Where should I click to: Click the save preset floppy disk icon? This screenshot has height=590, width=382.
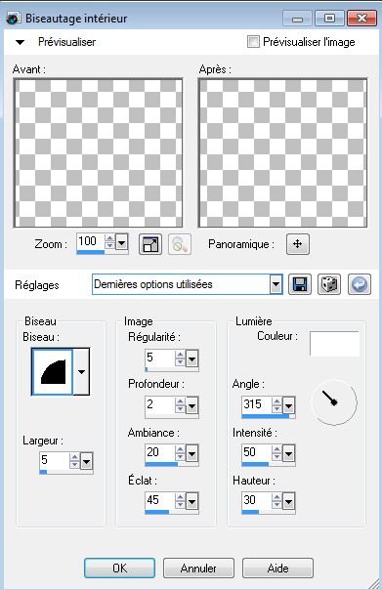click(300, 284)
